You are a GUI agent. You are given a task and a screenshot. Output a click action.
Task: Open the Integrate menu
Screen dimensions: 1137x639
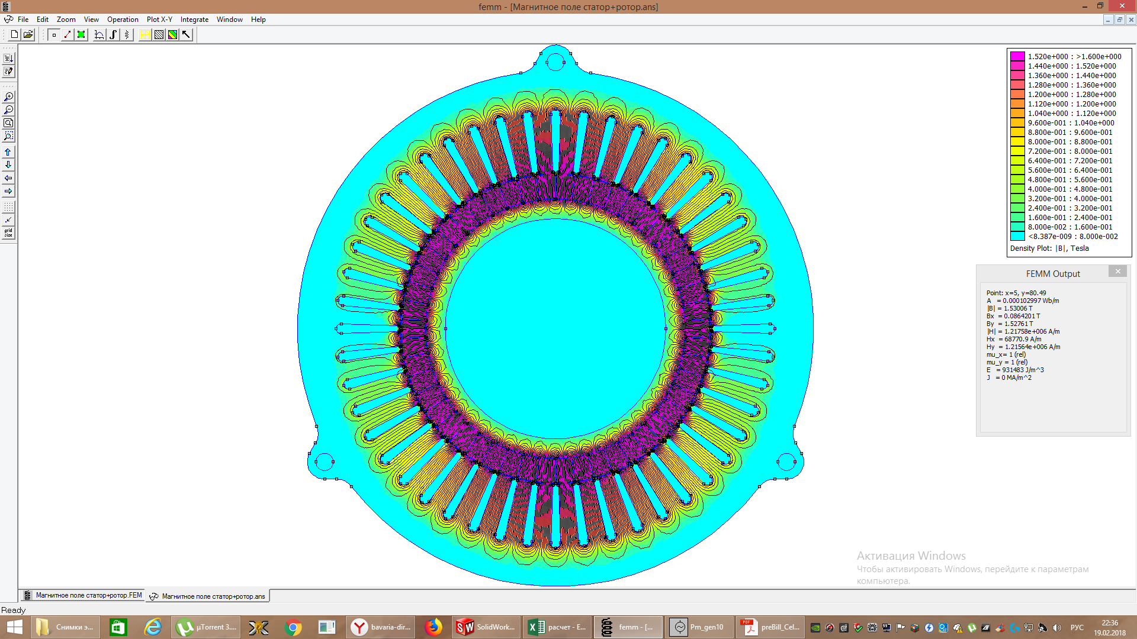(194, 20)
